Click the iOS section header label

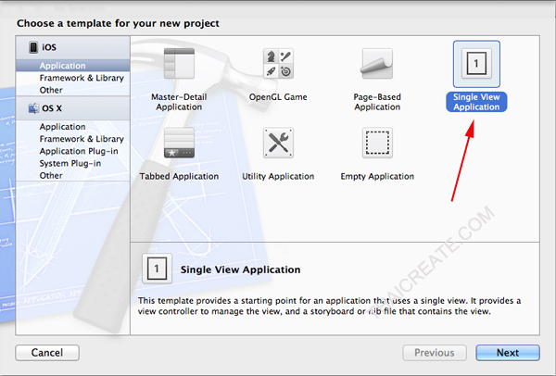pos(49,47)
